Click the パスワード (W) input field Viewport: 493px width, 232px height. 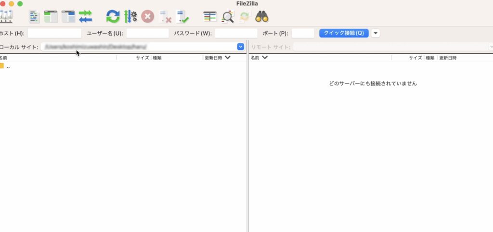coord(236,33)
